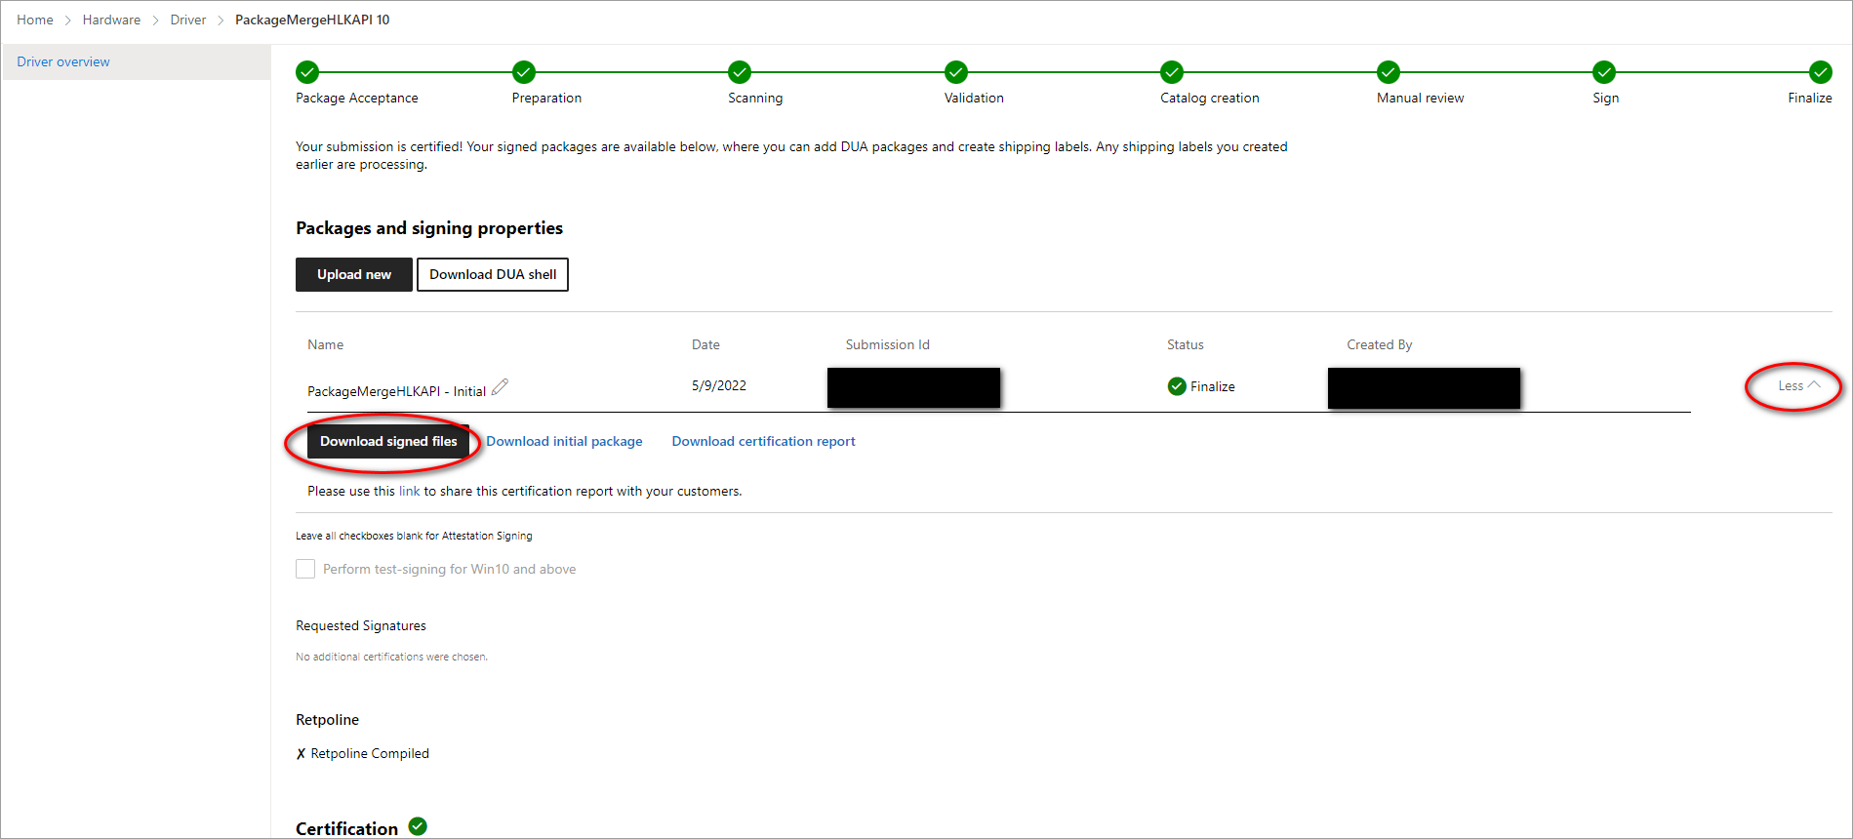Click No additional certifications were chosen text
Image resolution: width=1853 pixels, height=839 pixels.
click(391, 657)
